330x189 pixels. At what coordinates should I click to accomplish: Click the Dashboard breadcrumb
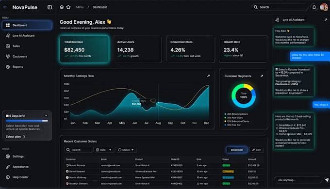(x=100, y=7)
